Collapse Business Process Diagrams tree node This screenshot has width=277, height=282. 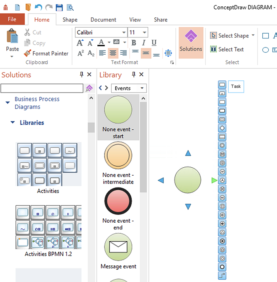tap(8, 103)
